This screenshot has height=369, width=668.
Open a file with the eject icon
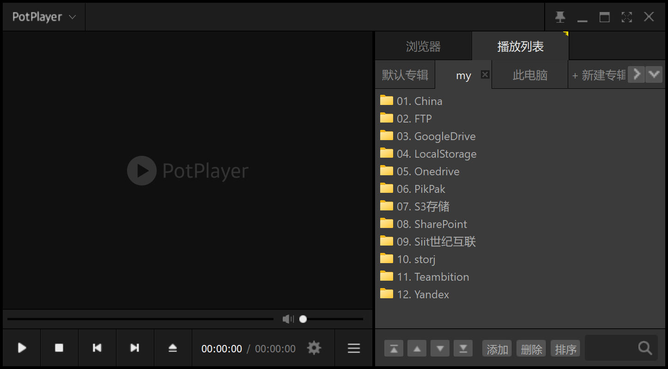[x=173, y=348]
